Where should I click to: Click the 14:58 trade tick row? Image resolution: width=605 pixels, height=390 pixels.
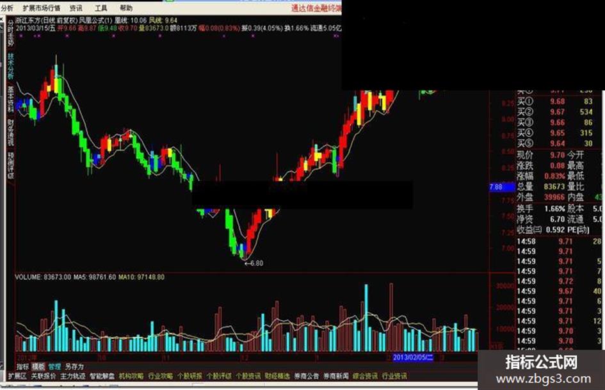(560, 241)
